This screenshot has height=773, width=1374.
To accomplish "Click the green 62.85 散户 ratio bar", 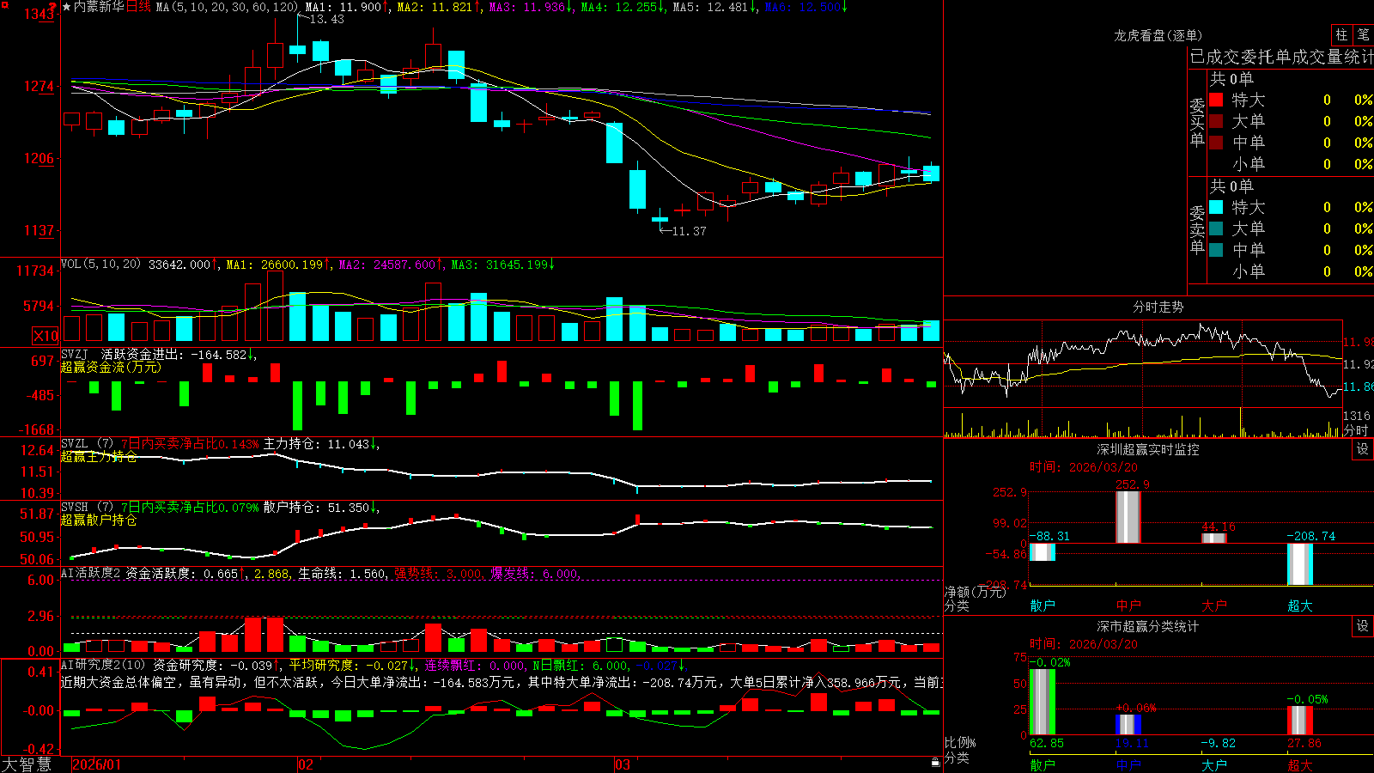I will [x=1043, y=702].
